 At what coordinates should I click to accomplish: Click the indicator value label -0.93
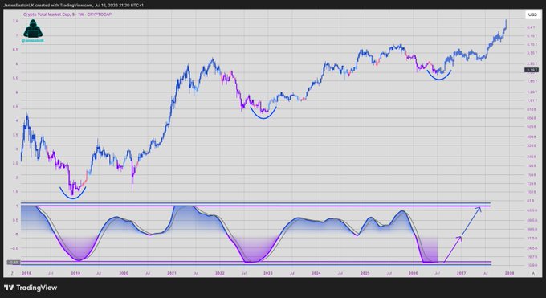click(x=14, y=263)
